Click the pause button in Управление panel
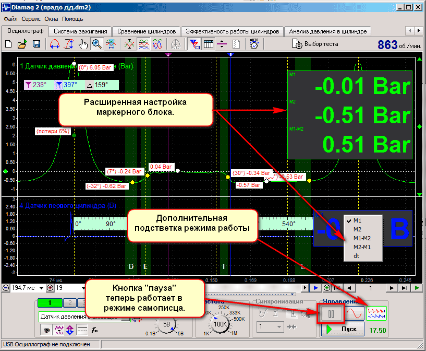Viewport: 426px width, 351px height. (331, 314)
